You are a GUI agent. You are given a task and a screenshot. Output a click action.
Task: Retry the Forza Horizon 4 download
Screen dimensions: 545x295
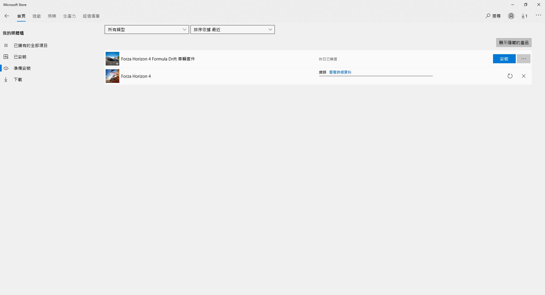(510, 76)
